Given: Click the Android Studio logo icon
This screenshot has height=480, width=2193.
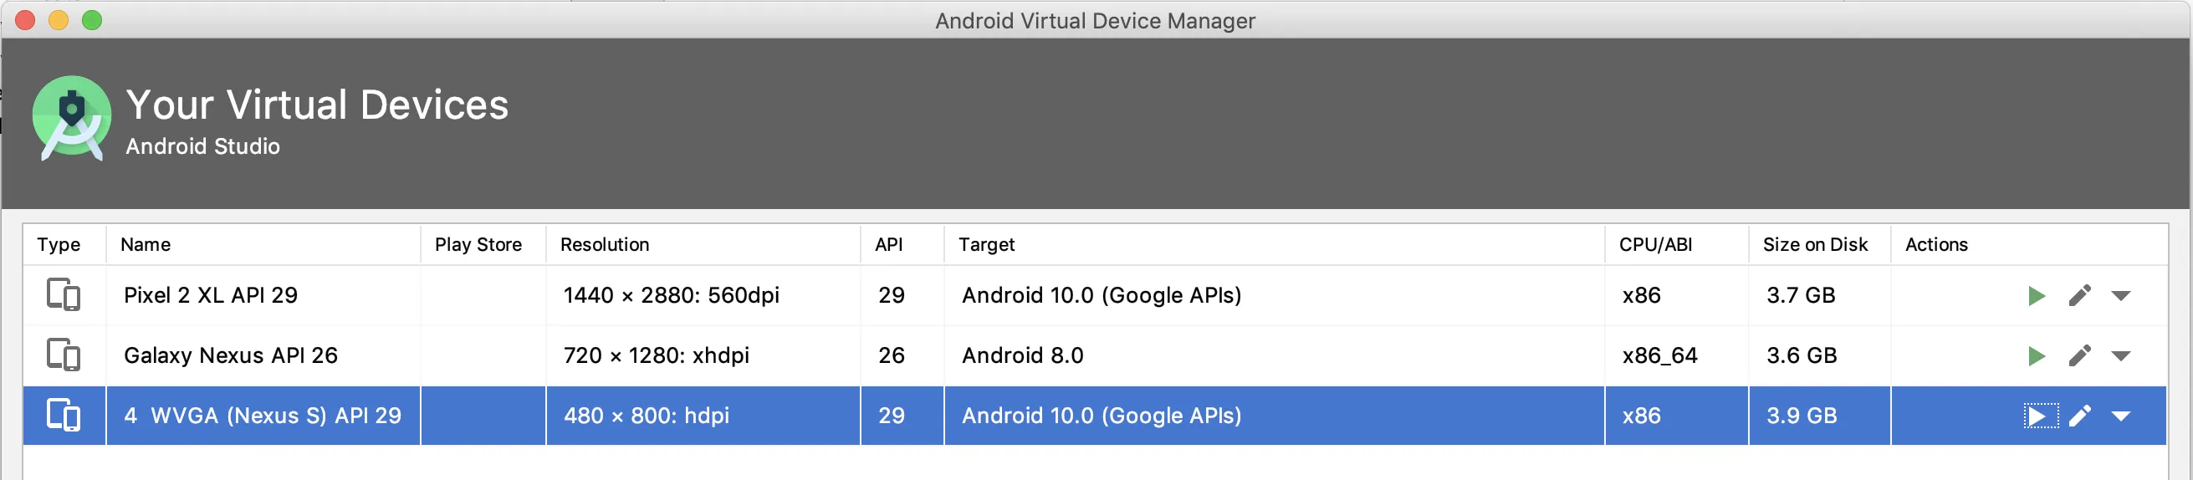Looking at the screenshot, I should point(72,117).
